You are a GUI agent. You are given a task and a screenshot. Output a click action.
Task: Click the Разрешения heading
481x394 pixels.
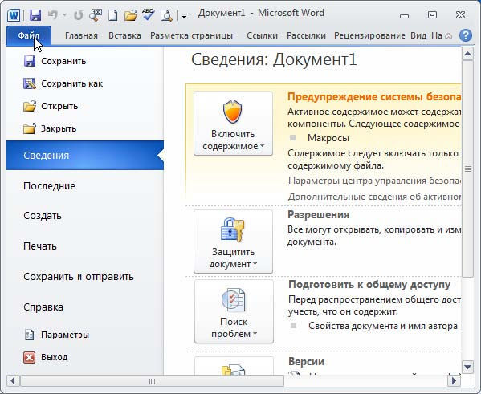point(319,214)
